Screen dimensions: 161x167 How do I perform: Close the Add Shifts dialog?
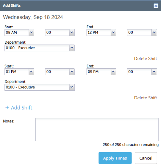[156, 6]
